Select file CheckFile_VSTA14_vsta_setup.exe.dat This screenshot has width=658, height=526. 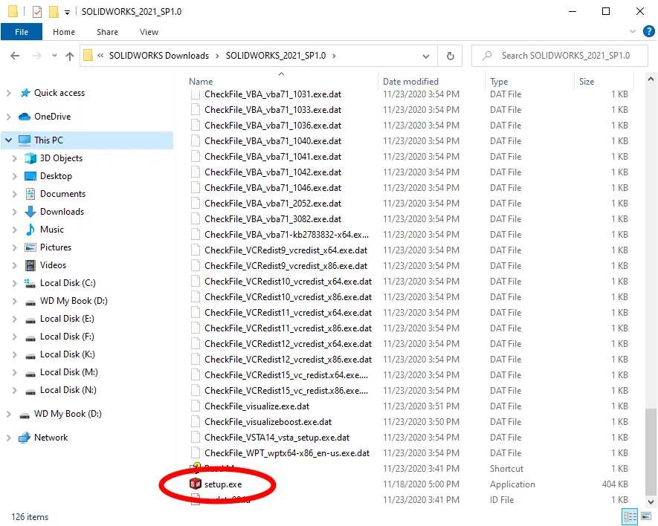pos(277,438)
